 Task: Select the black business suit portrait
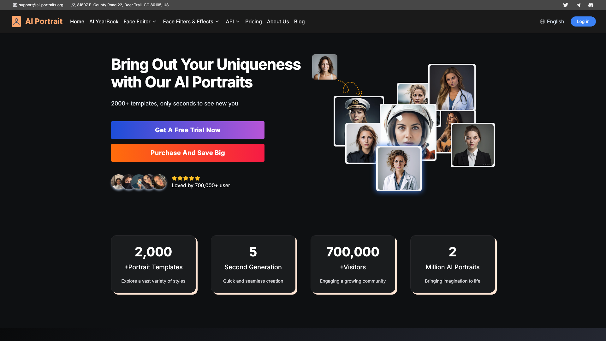coord(473,145)
